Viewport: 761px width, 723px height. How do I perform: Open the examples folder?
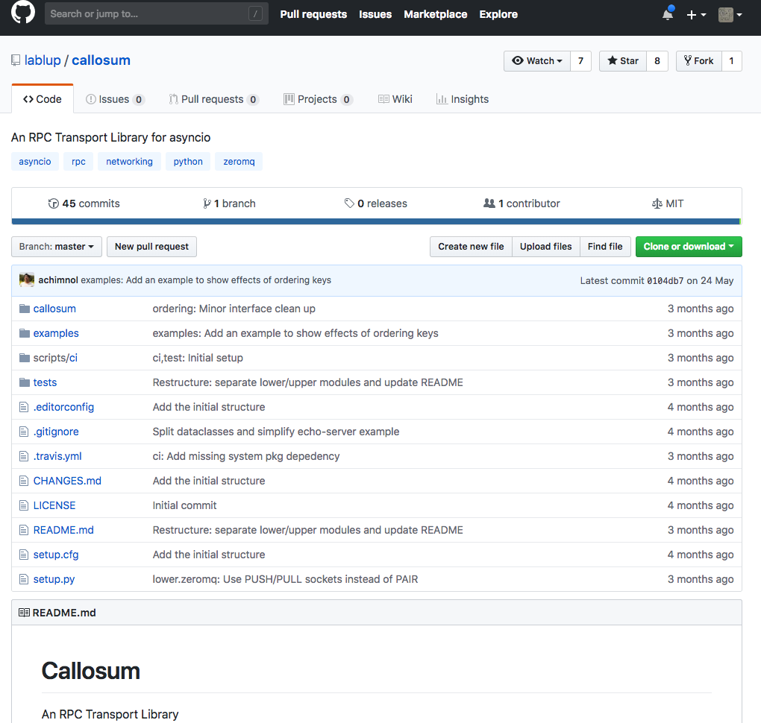[x=56, y=334]
